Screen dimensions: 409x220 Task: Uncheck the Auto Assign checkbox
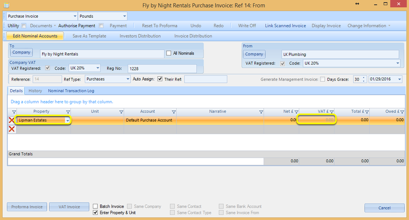click(160, 79)
